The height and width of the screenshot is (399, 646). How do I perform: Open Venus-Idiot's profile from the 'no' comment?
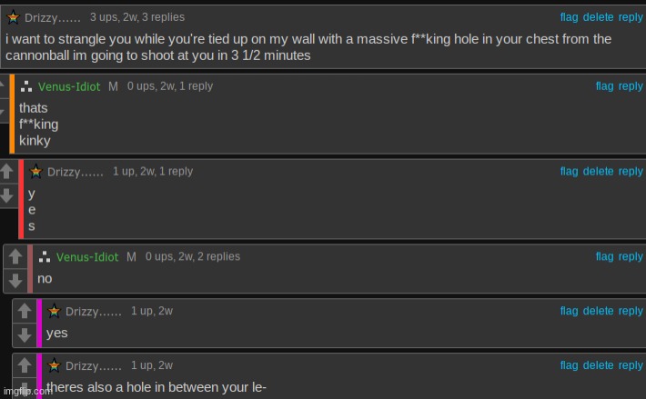87,257
